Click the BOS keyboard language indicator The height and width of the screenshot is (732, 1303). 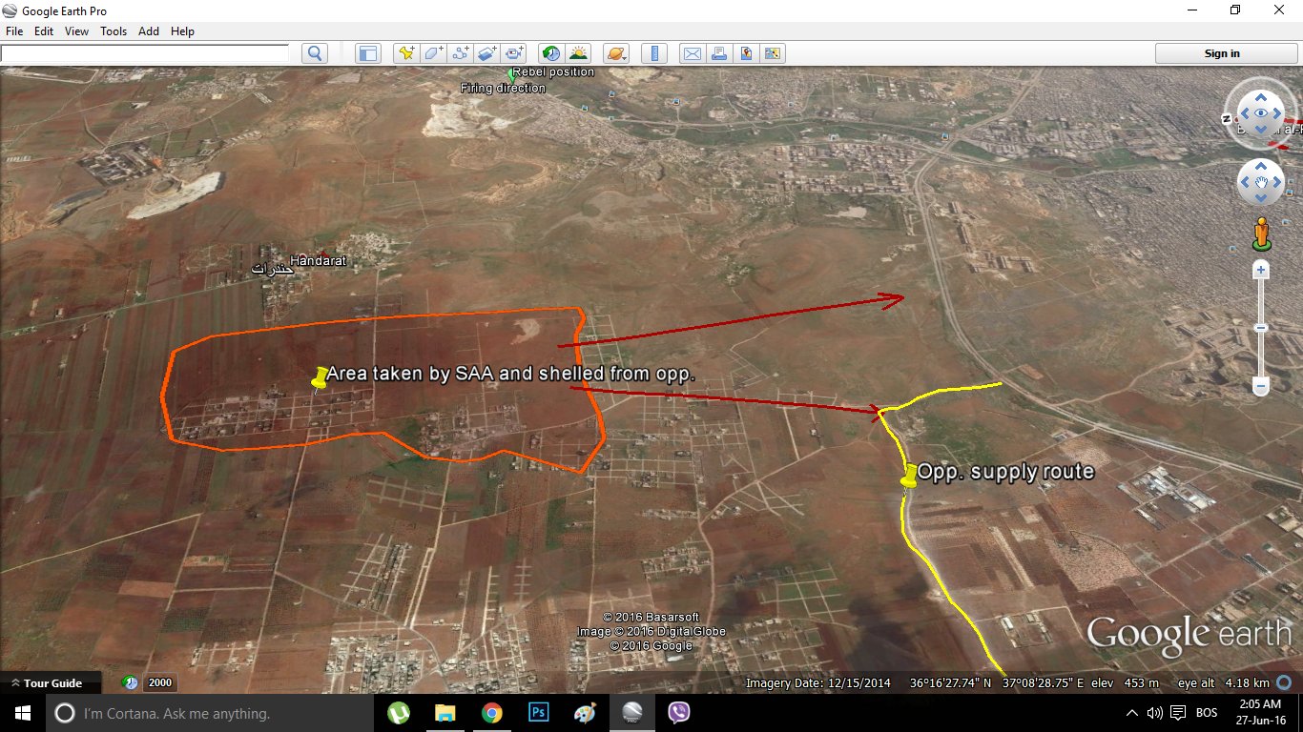[x=1207, y=713]
